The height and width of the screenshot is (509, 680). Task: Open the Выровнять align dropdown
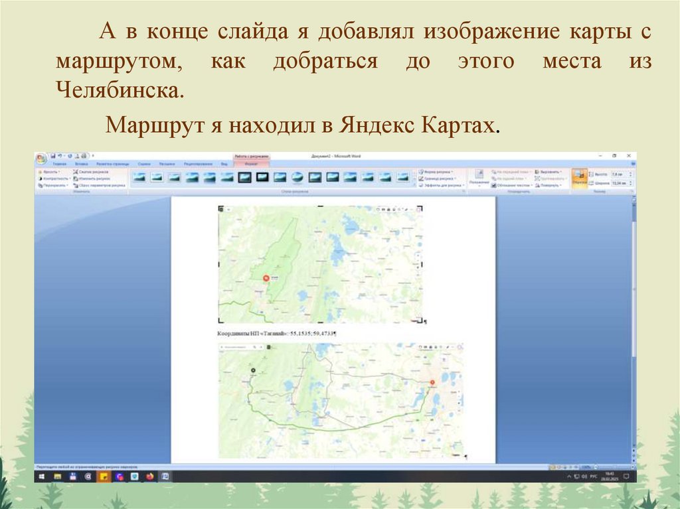pyautogui.click(x=549, y=172)
